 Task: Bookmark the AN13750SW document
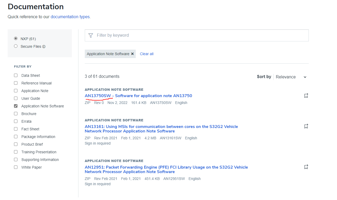click(306, 96)
